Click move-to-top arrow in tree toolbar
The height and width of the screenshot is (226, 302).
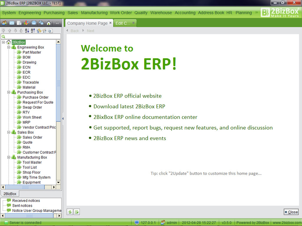[x=4, y=31]
